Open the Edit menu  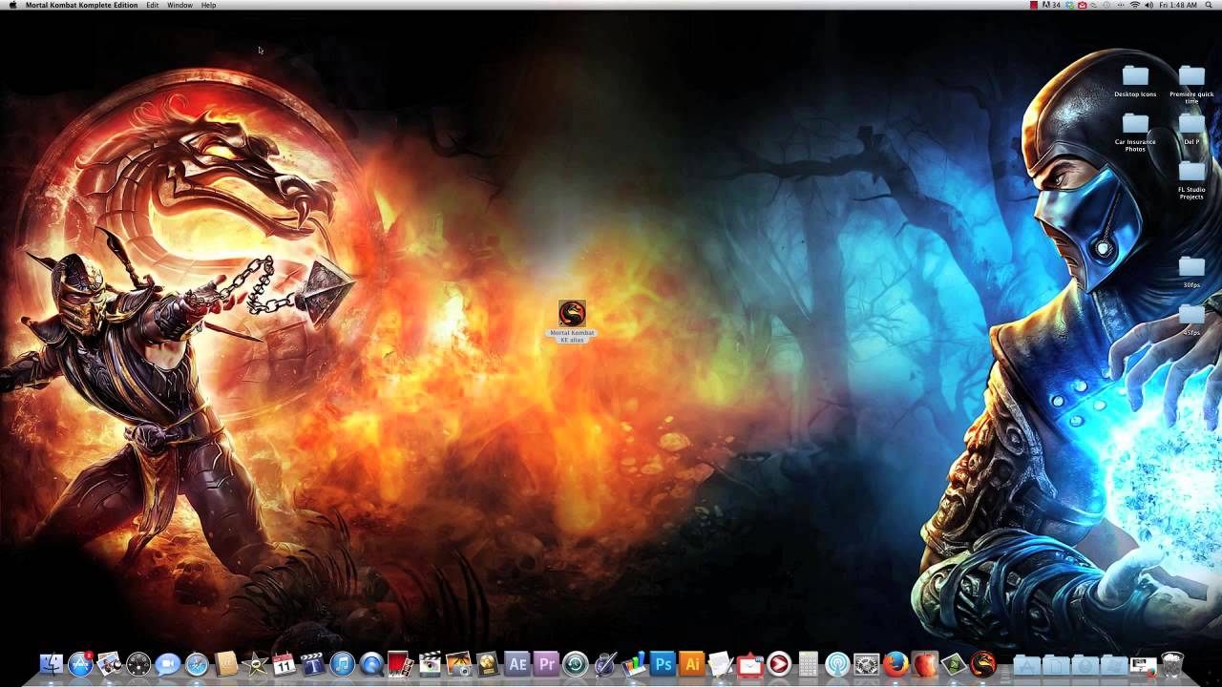pyautogui.click(x=153, y=5)
